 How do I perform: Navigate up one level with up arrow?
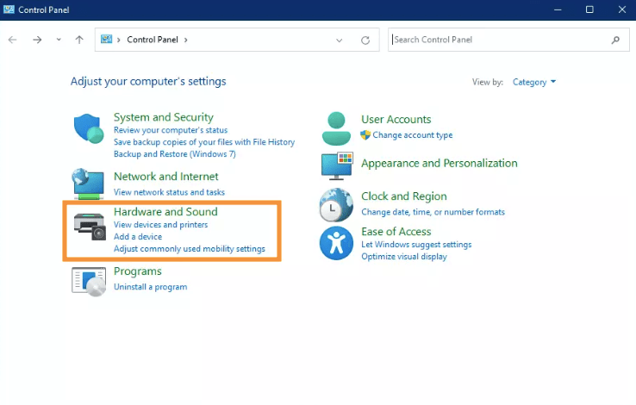coord(79,40)
